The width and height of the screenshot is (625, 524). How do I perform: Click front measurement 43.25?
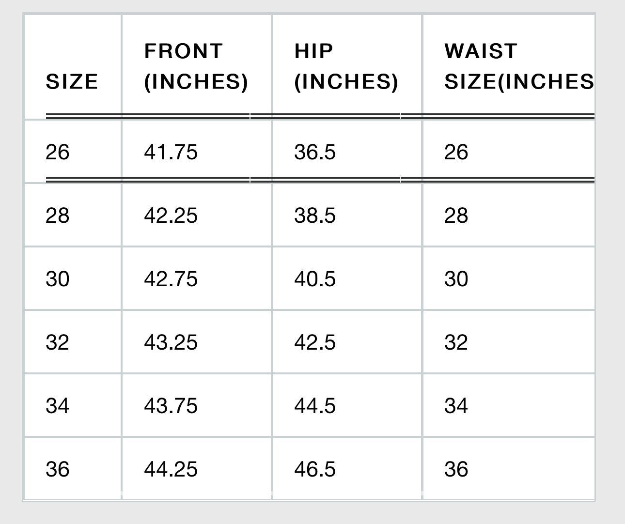pos(171,342)
